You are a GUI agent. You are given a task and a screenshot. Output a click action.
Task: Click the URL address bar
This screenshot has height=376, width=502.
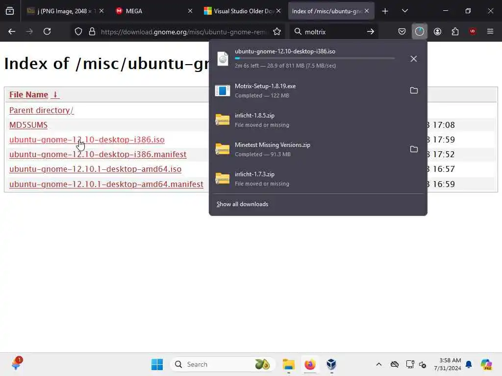pos(183,32)
